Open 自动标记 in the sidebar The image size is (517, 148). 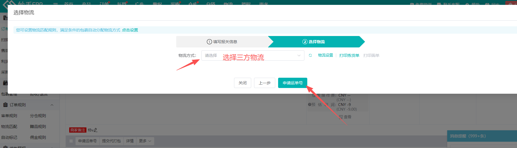(9, 137)
